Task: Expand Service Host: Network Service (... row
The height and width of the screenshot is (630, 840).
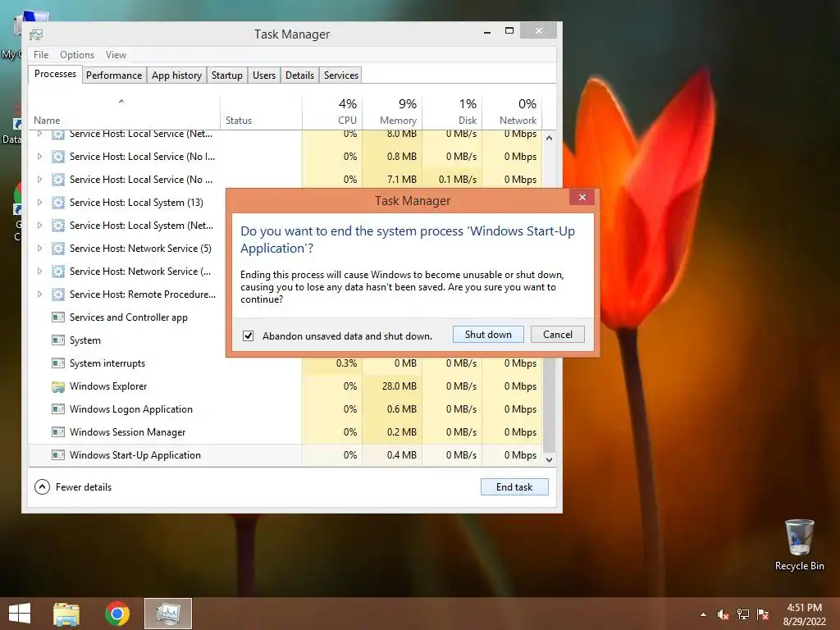Action: pyautogui.click(x=39, y=272)
